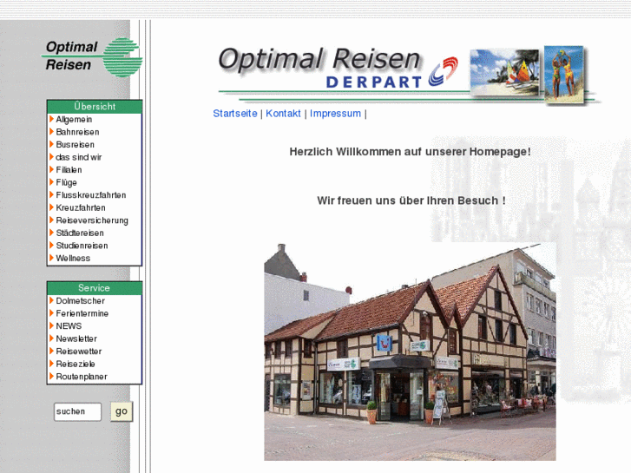Click orange arrow beside Busreisen

51,144
